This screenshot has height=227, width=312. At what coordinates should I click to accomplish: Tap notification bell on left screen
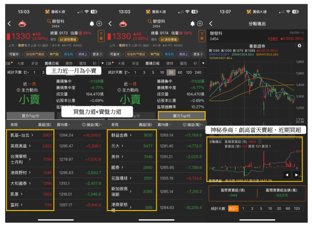[x=92, y=24]
